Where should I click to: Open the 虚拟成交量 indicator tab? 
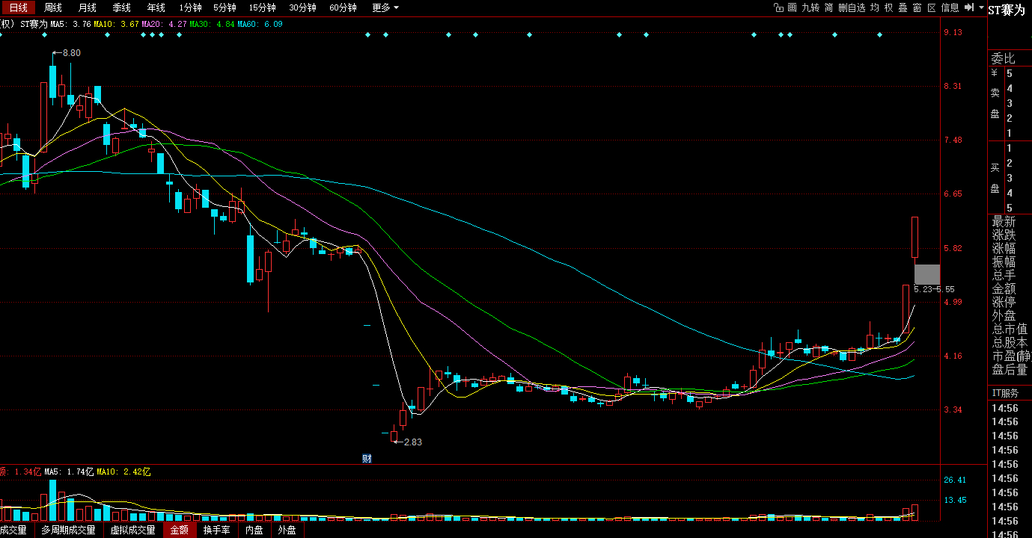click(x=132, y=531)
